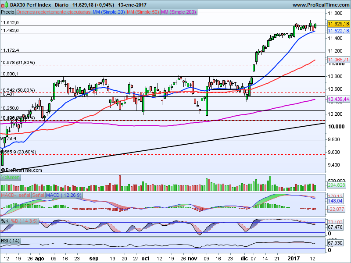The image size is (351, 263).
Task: Click the 11.612,9 resistance level label
Action: pos(10,23)
